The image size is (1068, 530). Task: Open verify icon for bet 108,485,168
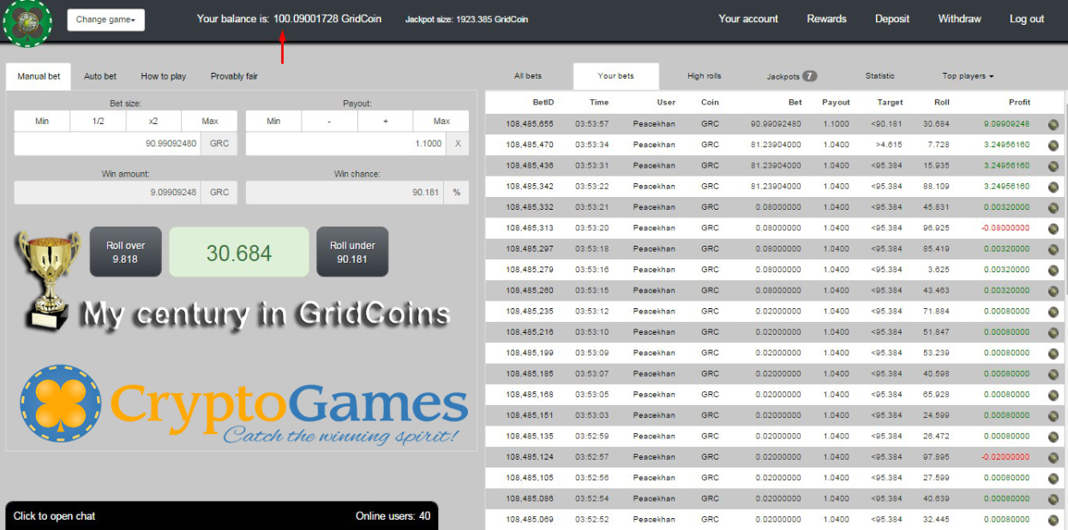click(1053, 395)
